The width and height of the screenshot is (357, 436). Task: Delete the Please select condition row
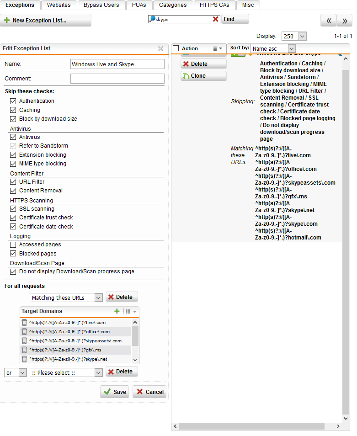[x=122, y=372]
